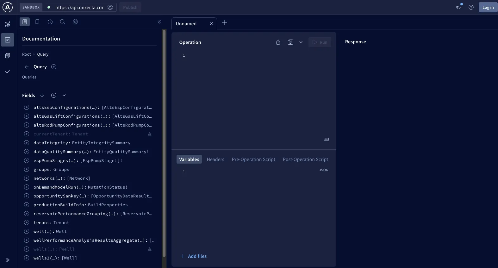
Task: Open the run history icon
Action: [50, 22]
